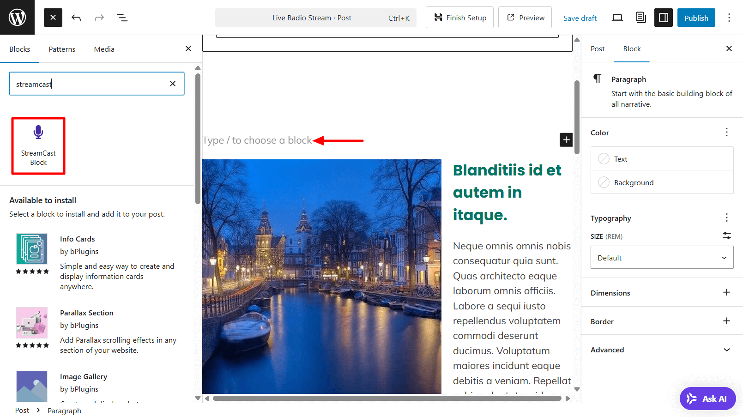Save draft of the post
Viewport: 743px width, 417px height.
pos(580,18)
